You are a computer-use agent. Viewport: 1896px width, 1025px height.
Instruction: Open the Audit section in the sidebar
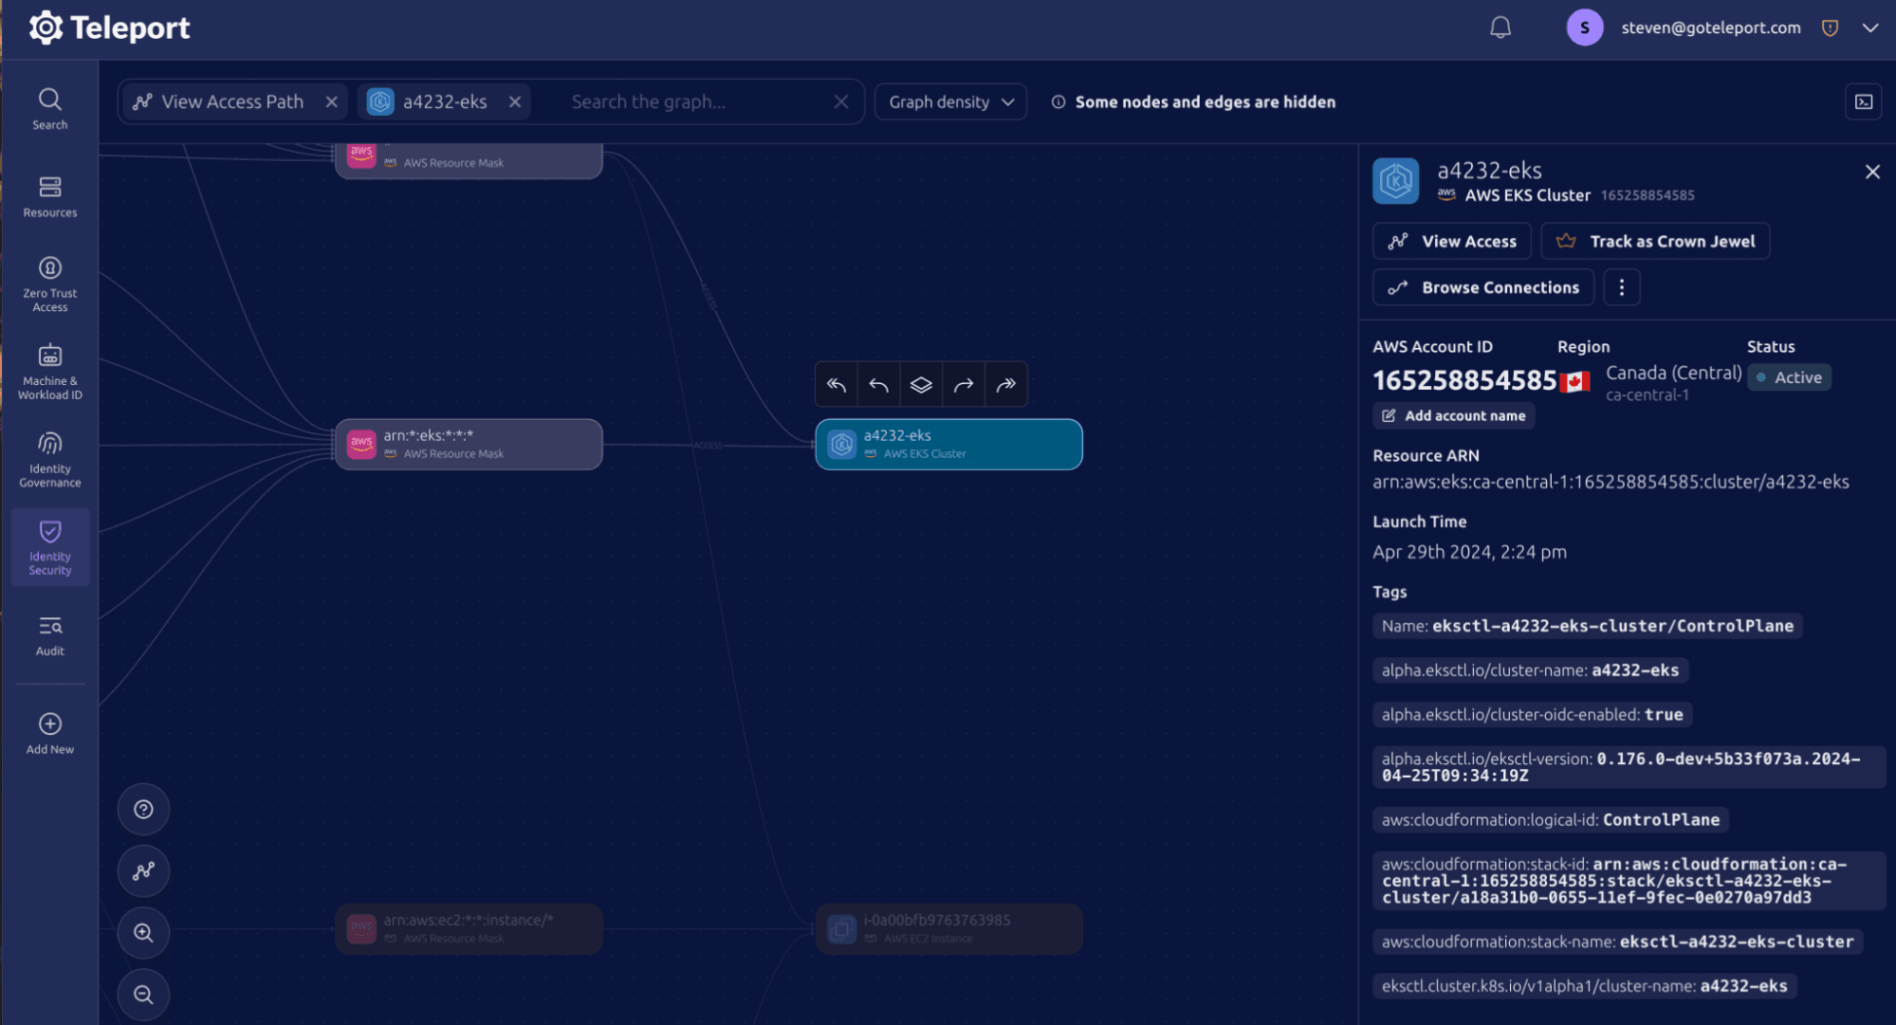[x=49, y=633]
